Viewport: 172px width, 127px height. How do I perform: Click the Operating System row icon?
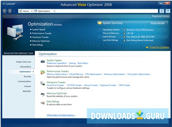tap(124, 30)
